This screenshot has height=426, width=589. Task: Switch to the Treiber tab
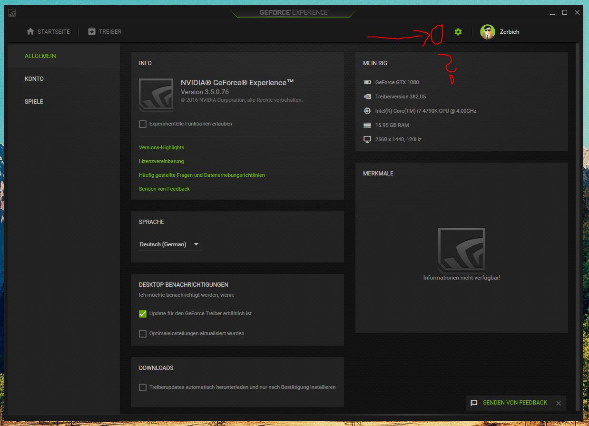(105, 32)
